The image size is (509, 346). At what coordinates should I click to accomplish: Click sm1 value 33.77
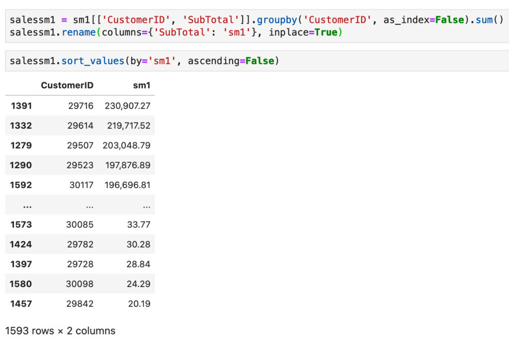coord(139,224)
